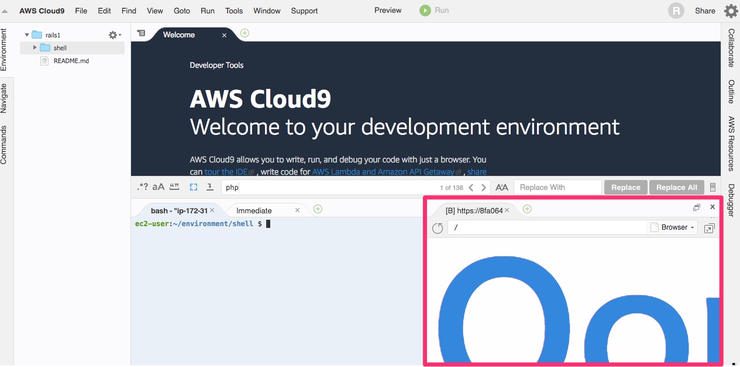Open the Navigate side panel
The image size is (740, 367).
(x=4, y=98)
